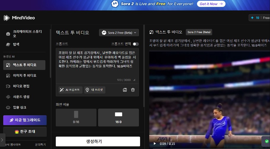Open 사운드 생성 sound generation
Screen dimensions: 270x149
[x=21, y=97]
